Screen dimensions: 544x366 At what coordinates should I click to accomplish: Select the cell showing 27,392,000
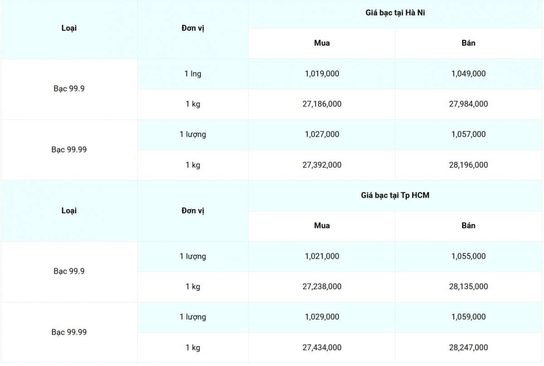[x=322, y=165]
